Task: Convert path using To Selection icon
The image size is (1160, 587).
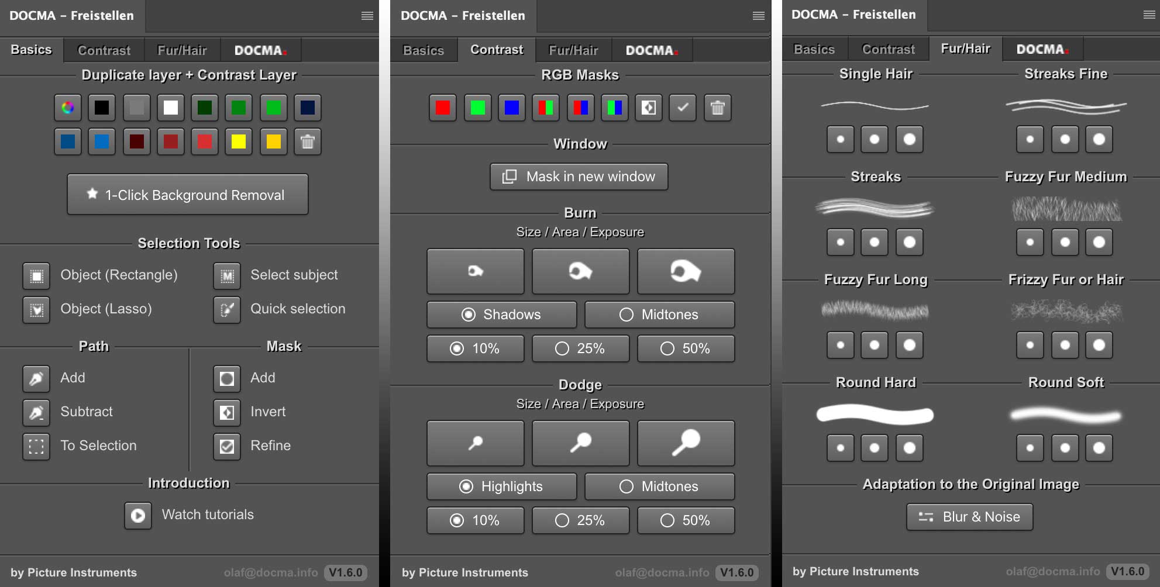Action: (36, 446)
